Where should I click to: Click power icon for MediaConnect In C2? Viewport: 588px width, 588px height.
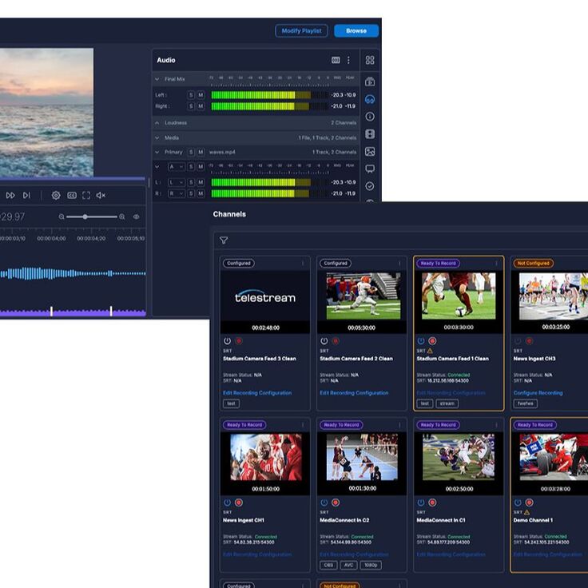pyautogui.click(x=324, y=503)
